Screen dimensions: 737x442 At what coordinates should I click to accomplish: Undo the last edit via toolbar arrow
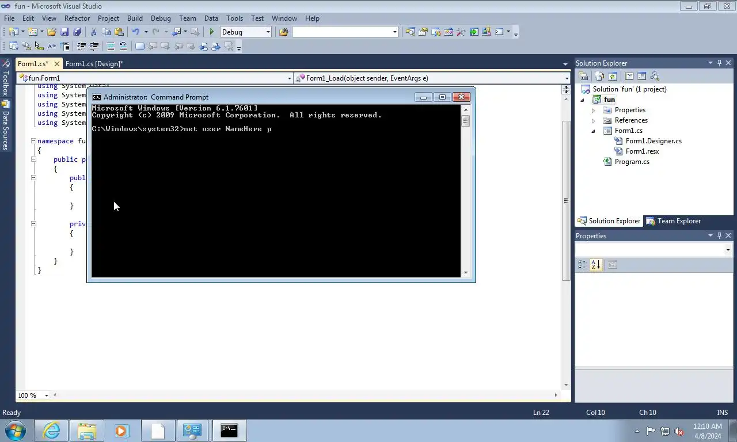(135, 32)
